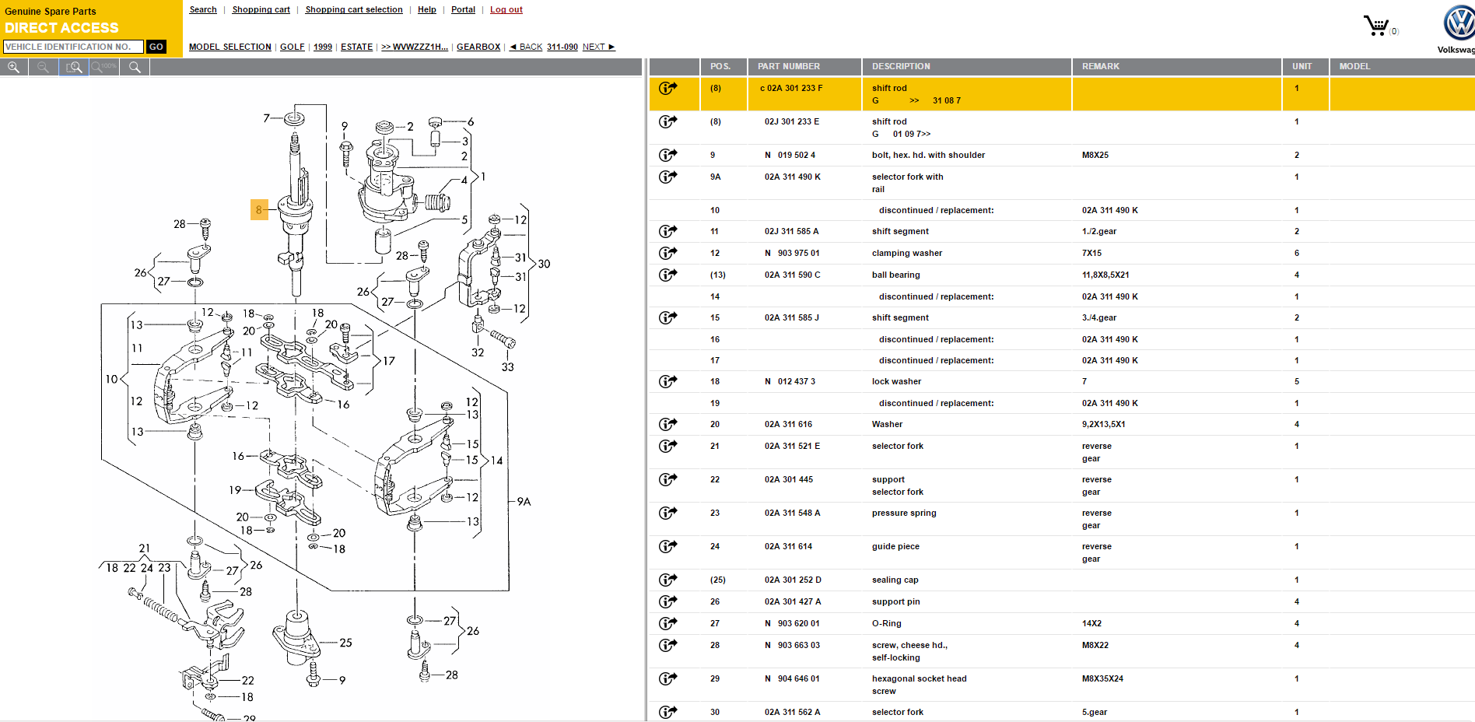
Task: Open MODEL SELECTION breadcrumb
Action: pos(230,47)
